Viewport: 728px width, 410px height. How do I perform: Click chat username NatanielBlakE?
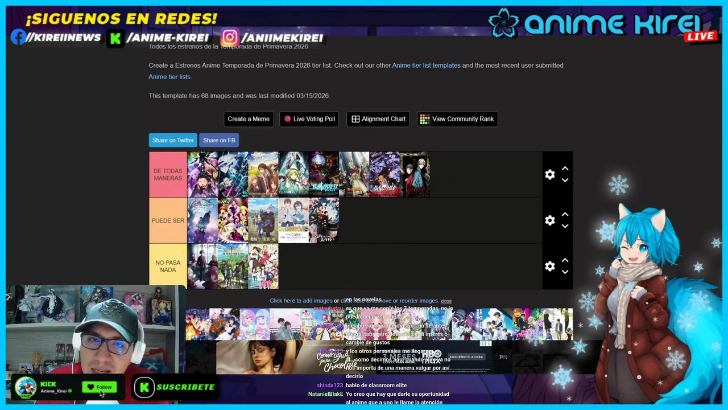click(x=326, y=394)
